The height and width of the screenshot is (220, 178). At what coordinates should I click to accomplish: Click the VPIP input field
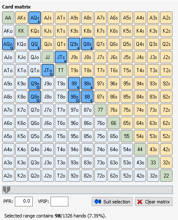coord(59,201)
